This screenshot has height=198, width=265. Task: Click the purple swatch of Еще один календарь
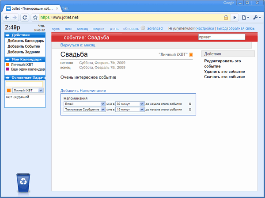[8, 69]
